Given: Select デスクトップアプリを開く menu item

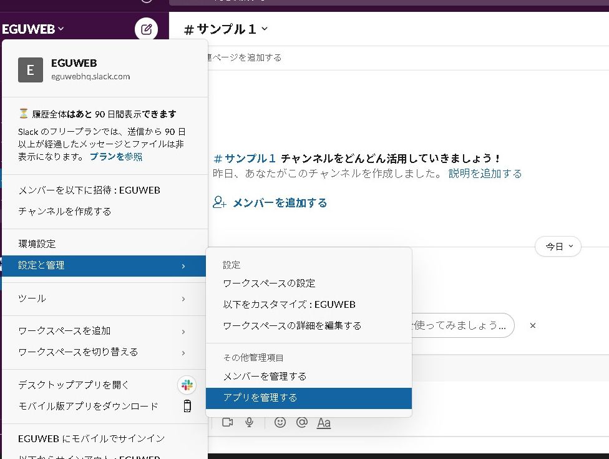Looking at the screenshot, I should coord(104,385).
